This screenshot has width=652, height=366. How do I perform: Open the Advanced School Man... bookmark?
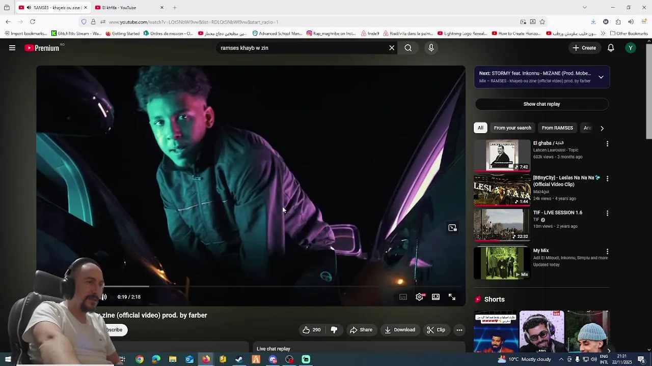click(x=278, y=34)
